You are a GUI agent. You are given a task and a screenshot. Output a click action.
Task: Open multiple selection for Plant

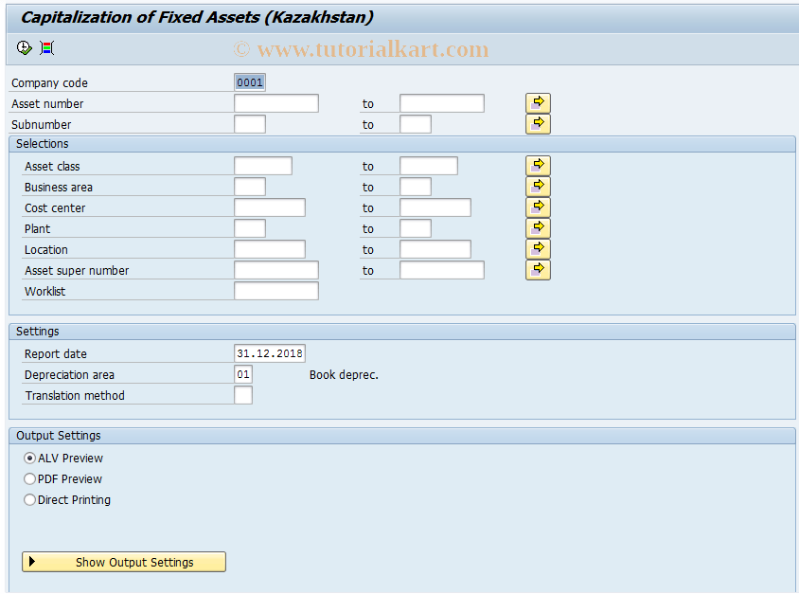(x=537, y=227)
